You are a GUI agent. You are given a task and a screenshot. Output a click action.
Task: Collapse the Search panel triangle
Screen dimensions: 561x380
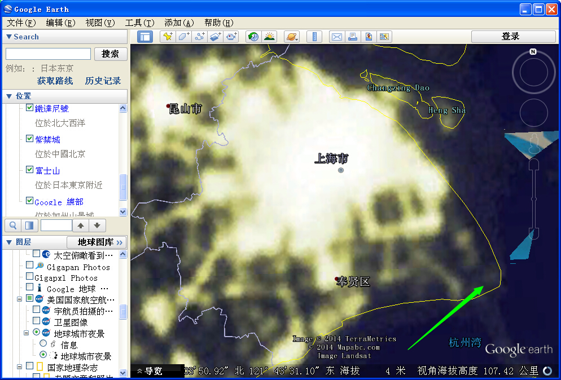[x=9, y=37]
